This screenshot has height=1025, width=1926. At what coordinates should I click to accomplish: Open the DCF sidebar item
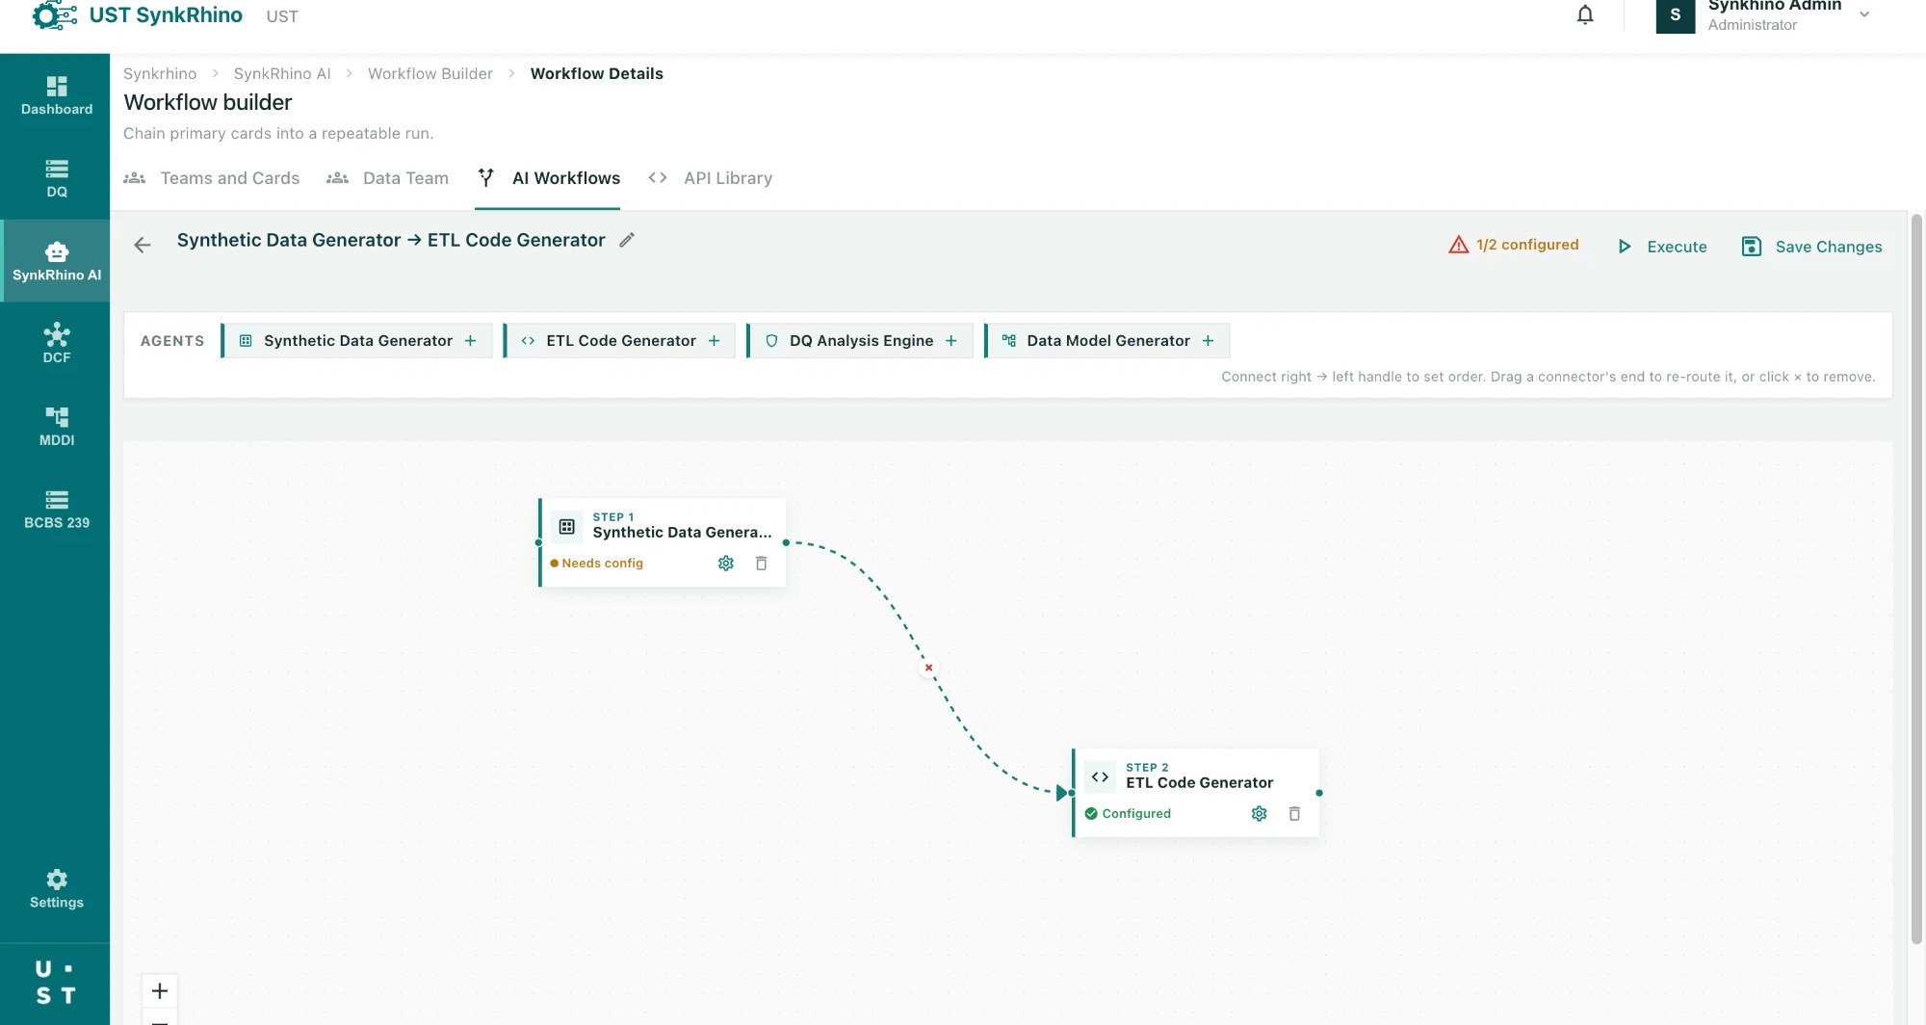click(56, 344)
